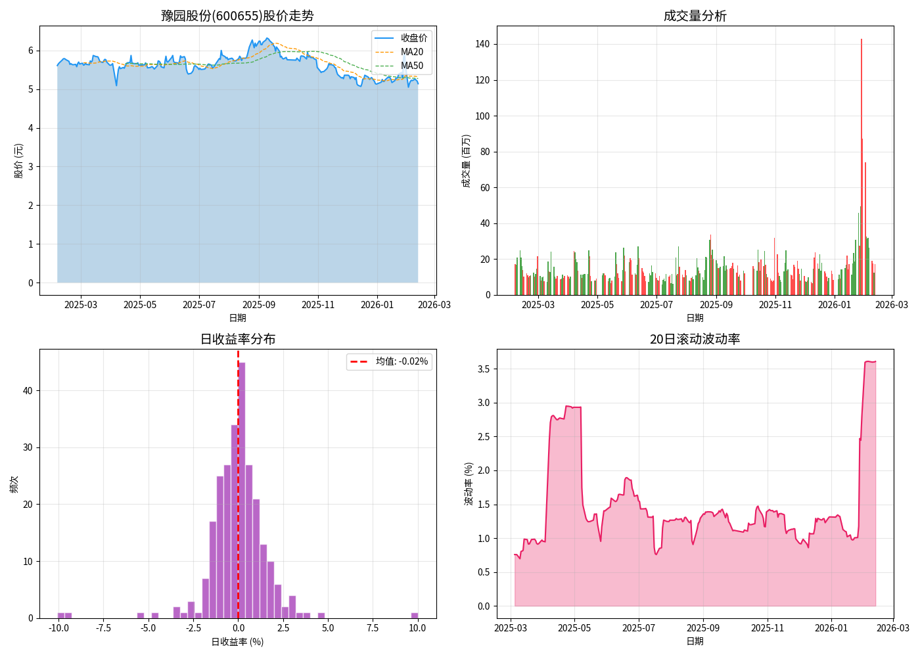Click the 成交量 (百万) y-axis label
920x657 pixels.
click(467, 161)
